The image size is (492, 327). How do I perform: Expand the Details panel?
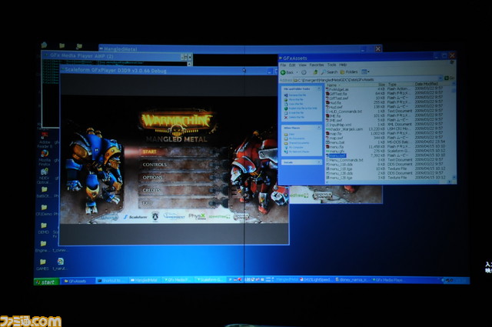click(x=319, y=162)
